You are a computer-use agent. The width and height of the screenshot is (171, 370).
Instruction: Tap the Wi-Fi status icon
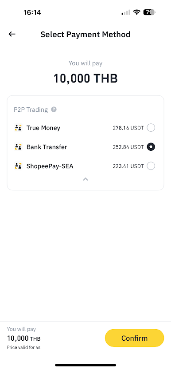click(x=136, y=12)
